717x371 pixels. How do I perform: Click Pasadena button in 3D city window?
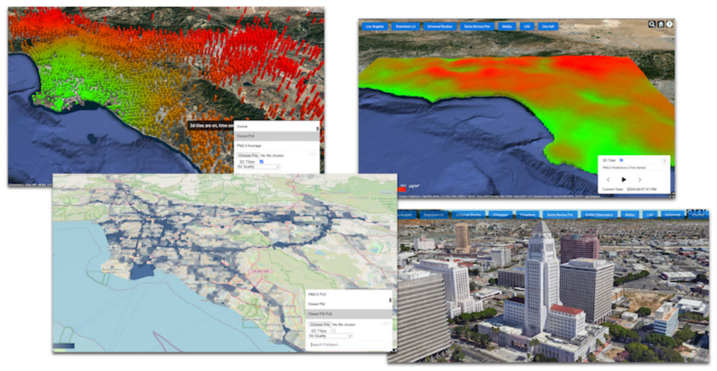(528, 215)
